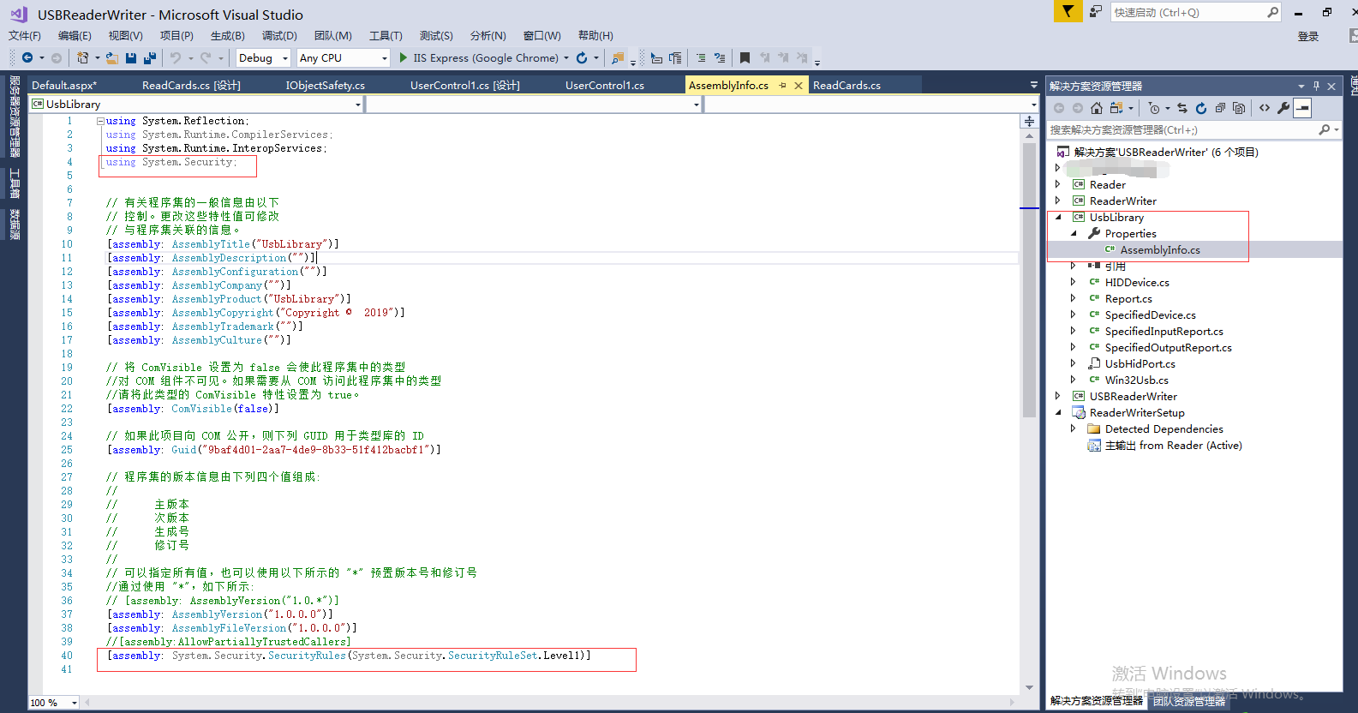This screenshot has width=1358, height=713.
Task: Open the 工具箱 side panel tab
Action: pos(15,183)
